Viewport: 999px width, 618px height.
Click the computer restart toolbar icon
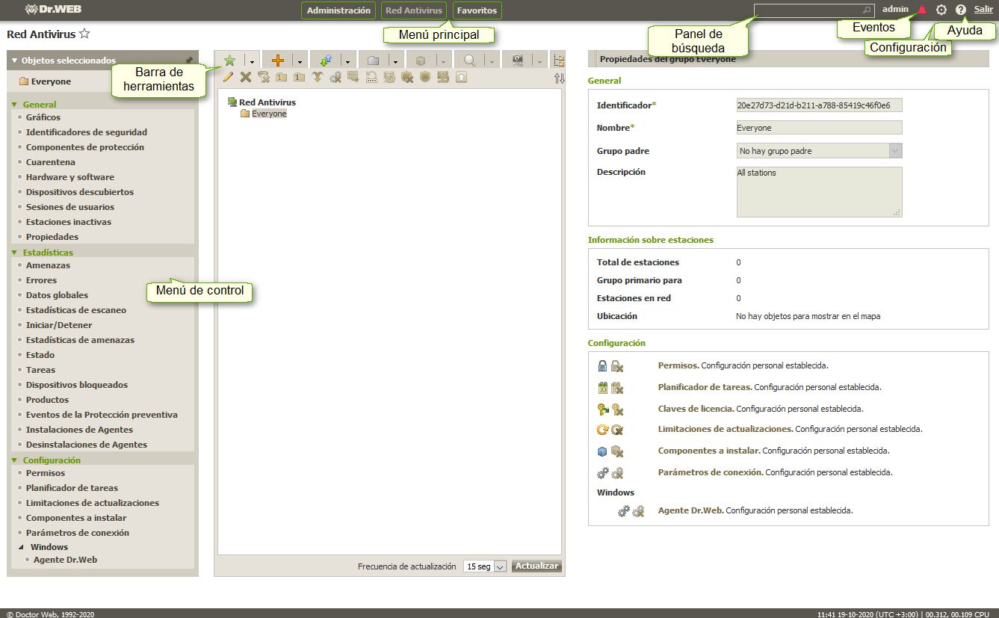pos(517,61)
